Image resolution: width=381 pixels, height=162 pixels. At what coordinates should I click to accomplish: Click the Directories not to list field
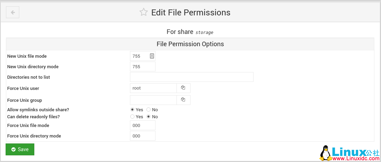(192, 77)
